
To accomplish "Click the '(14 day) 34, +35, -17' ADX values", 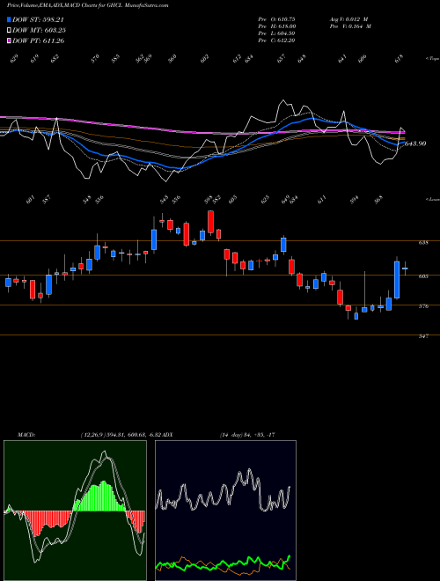I will tap(247, 435).
